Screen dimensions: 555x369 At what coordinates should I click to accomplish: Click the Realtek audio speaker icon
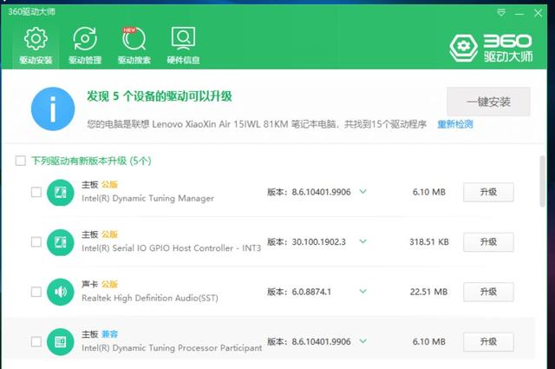coord(61,292)
